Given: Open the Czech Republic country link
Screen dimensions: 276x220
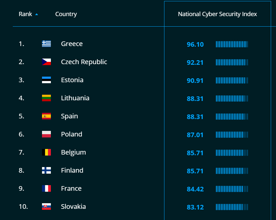Looking at the screenshot, I should [x=84, y=62].
